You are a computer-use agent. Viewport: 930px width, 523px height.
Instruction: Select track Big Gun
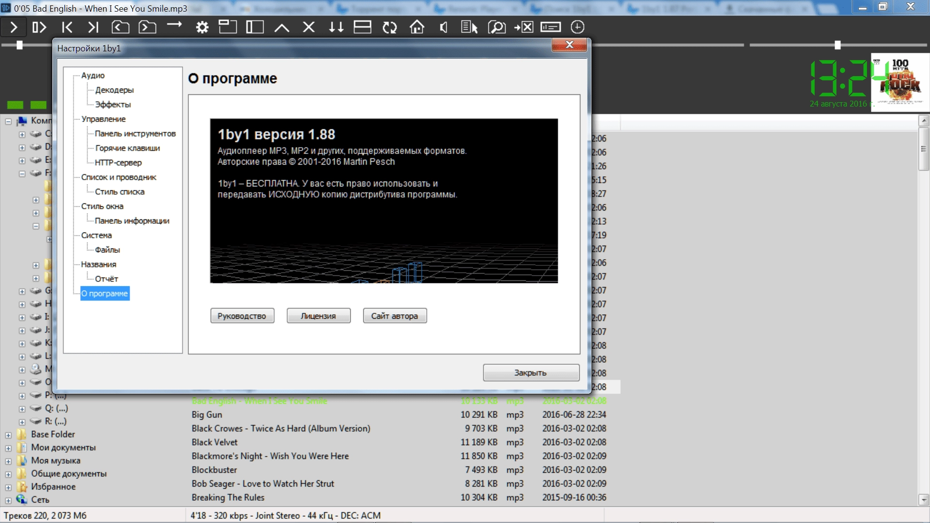click(207, 415)
